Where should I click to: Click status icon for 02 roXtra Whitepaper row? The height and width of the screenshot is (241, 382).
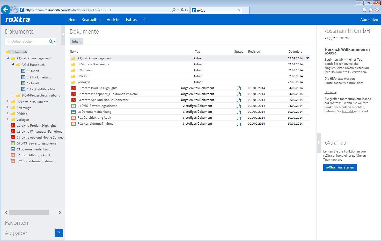coord(239,94)
